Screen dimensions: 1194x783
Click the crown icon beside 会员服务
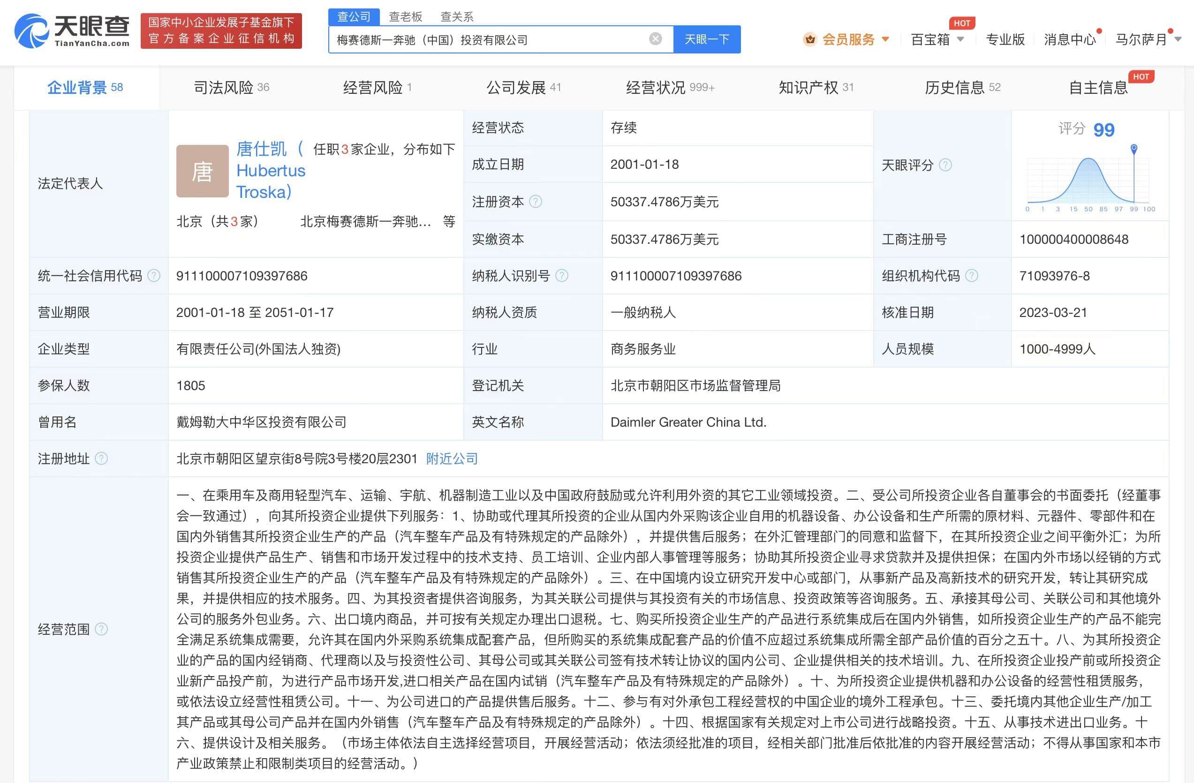click(x=809, y=39)
